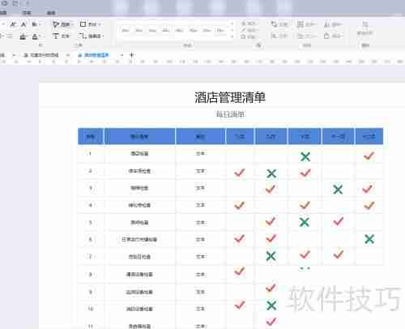405x329 pixels.
Task: Select the red check mark in row 11
Action: (x=271, y=322)
